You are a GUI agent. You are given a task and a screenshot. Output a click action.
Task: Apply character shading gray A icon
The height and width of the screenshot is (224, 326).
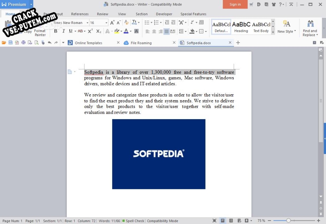pos(136,31)
